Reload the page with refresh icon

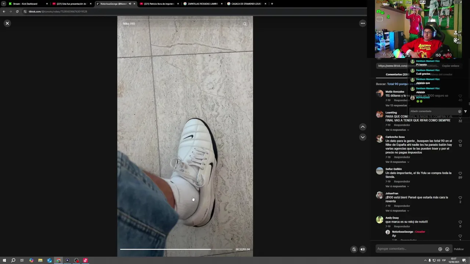17,11
